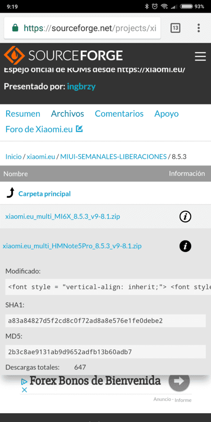Switch to the Archivos tab
This screenshot has width=211, height=422.
(x=68, y=113)
